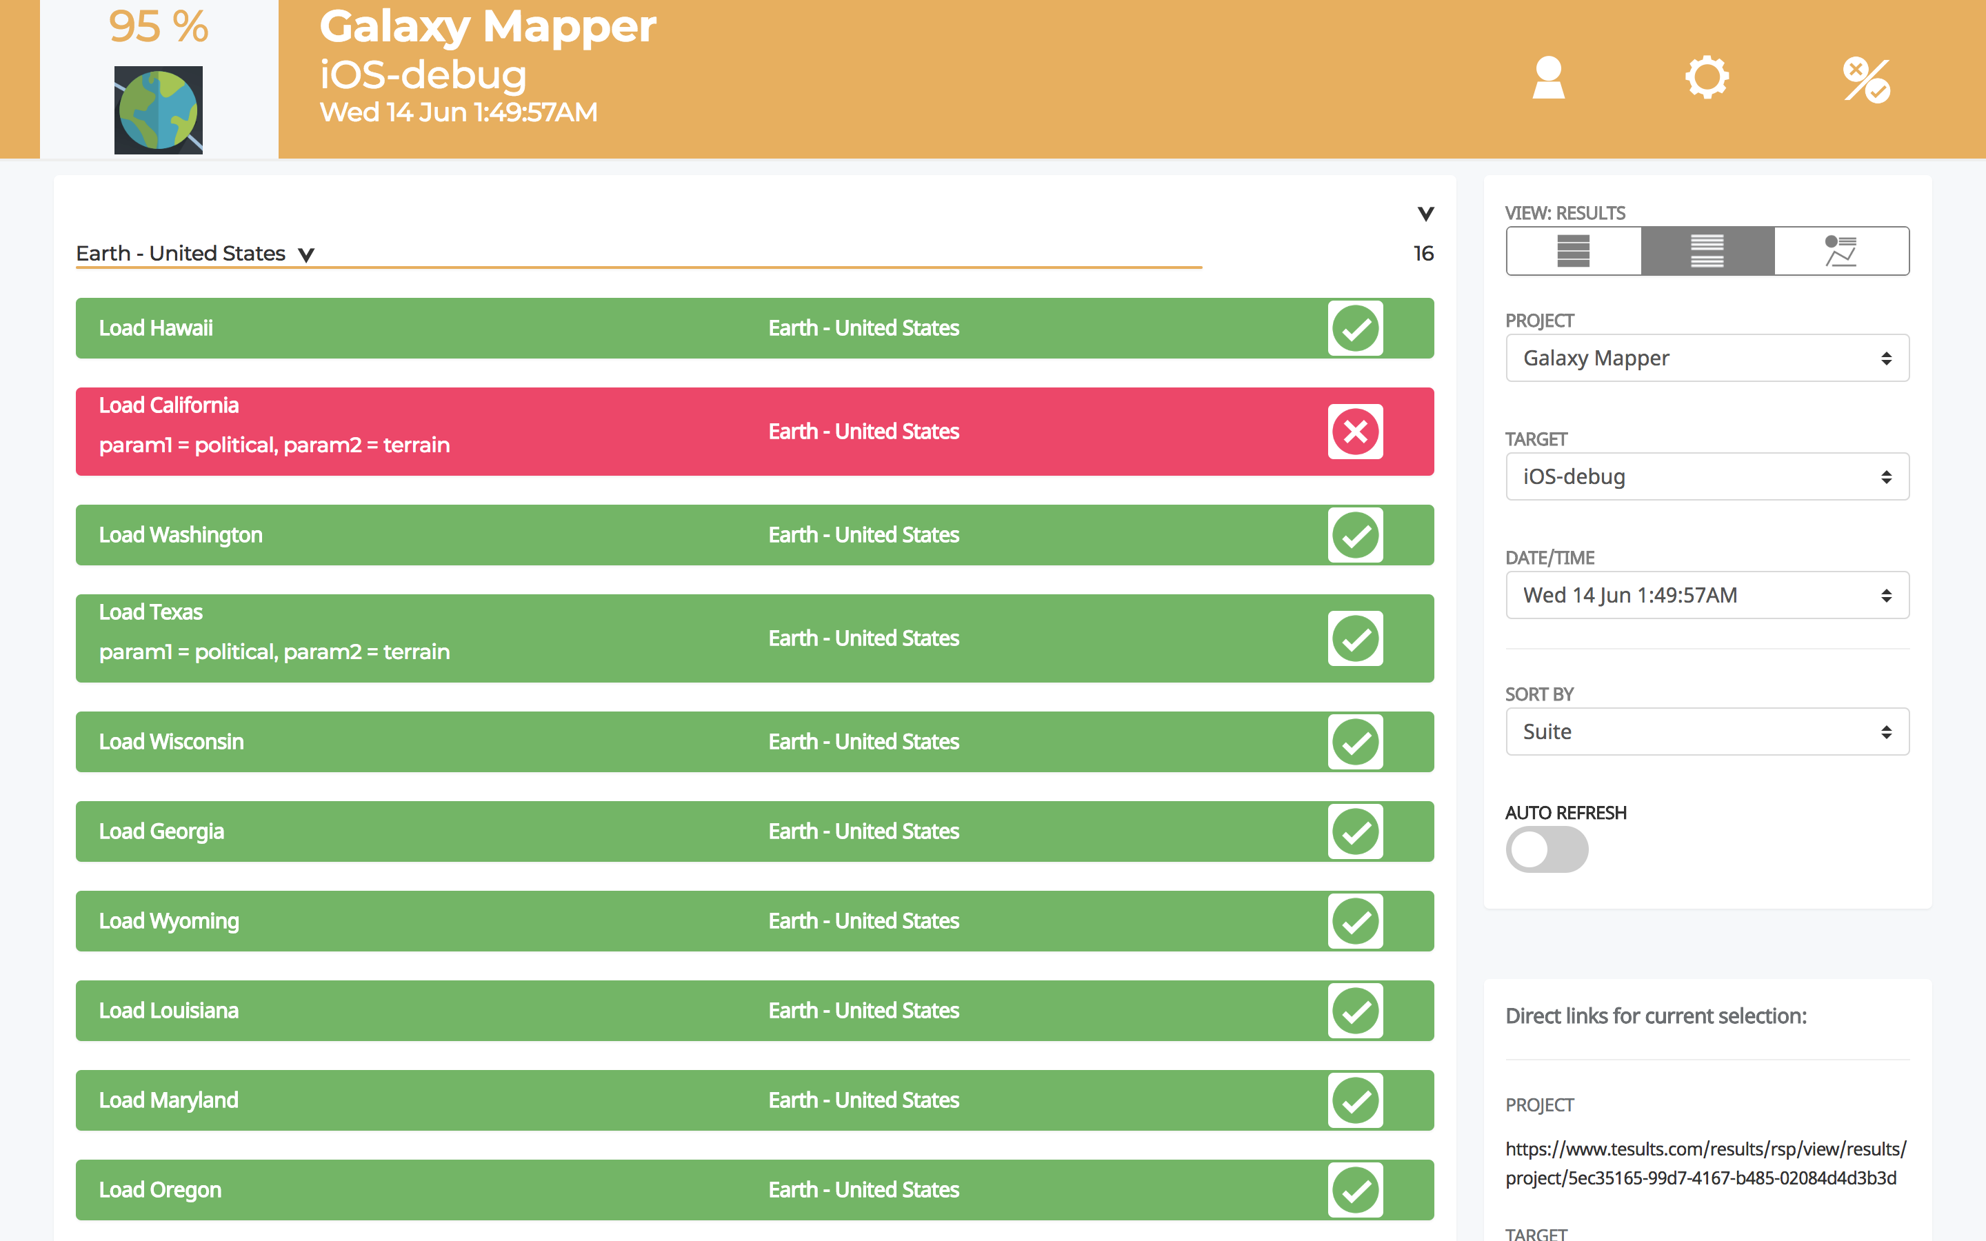Click the Earth globe project thumbnail
This screenshot has width=1986, height=1241.
[159, 110]
